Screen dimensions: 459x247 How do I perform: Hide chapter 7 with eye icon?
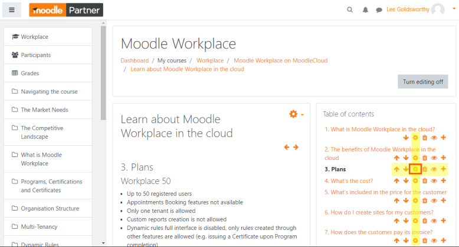pos(434,241)
